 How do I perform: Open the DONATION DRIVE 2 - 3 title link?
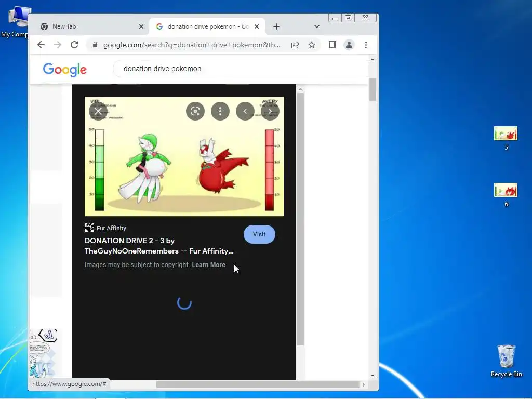tap(159, 246)
